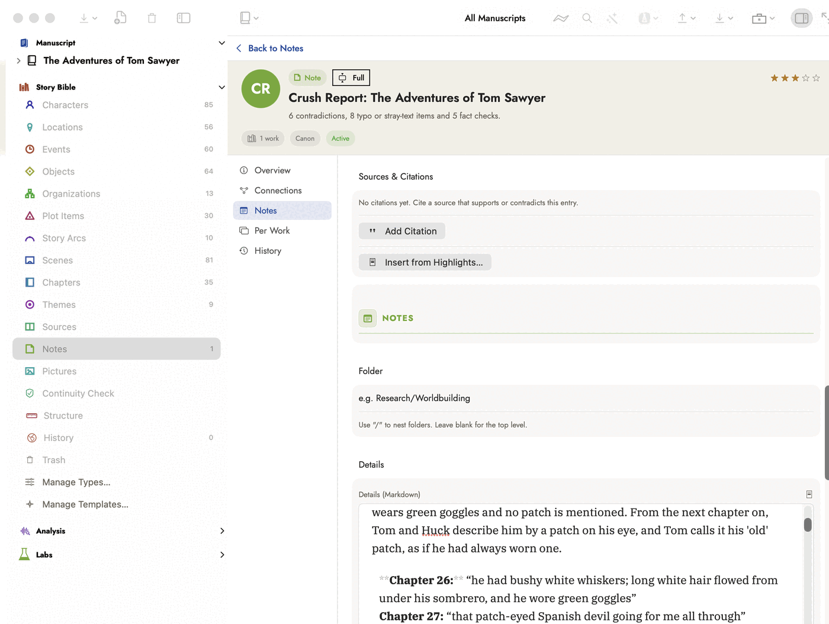Set rating to five stars
The height and width of the screenshot is (624, 829).
coord(816,78)
